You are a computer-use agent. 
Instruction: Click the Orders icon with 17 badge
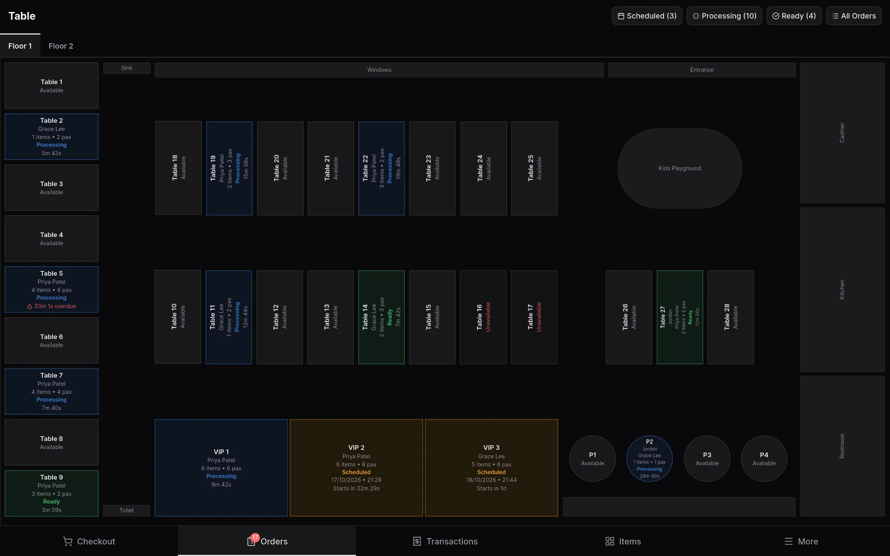[252, 540]
